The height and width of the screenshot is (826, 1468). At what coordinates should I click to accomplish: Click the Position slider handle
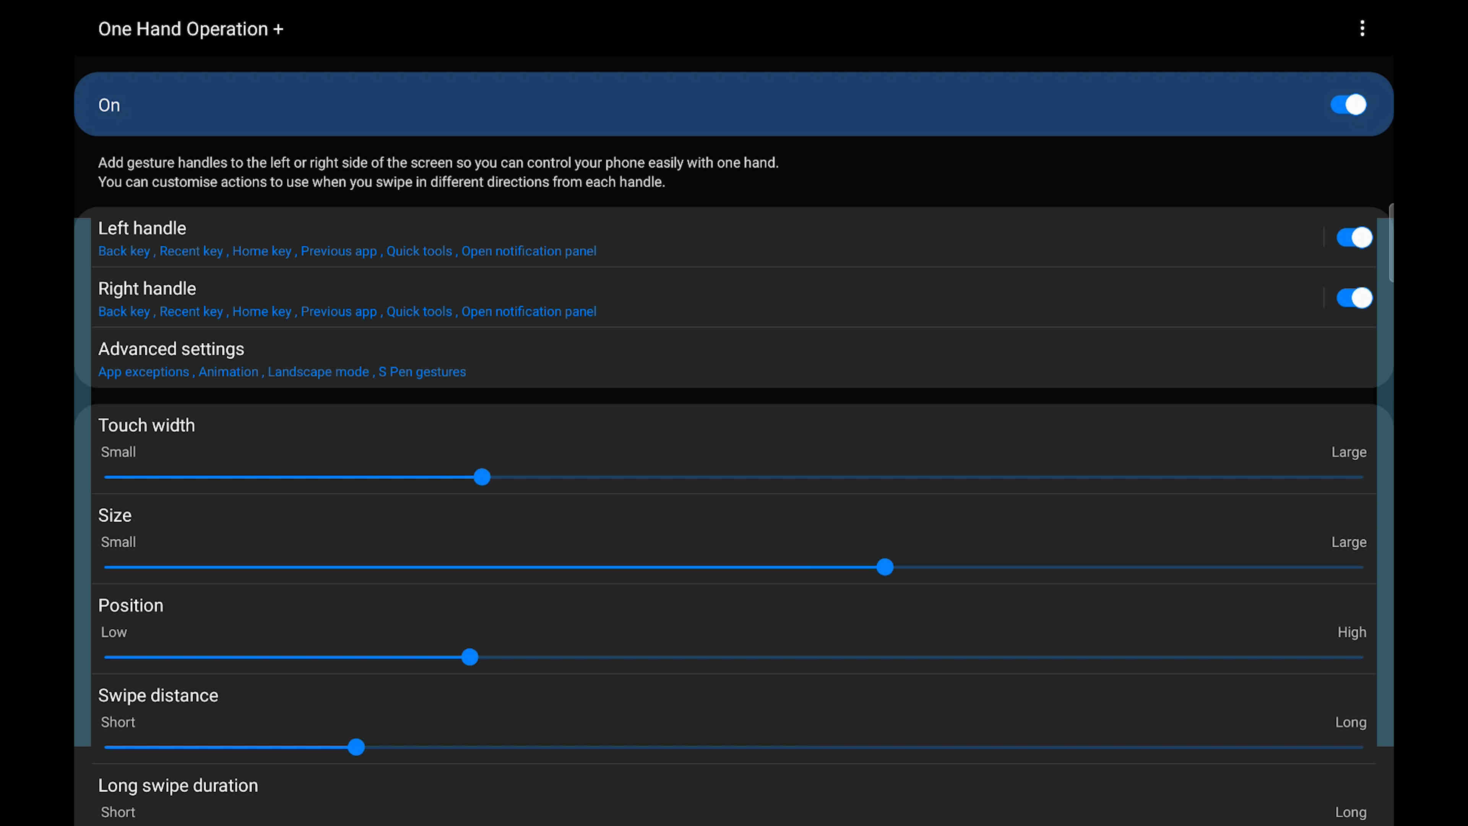point(469,657)
